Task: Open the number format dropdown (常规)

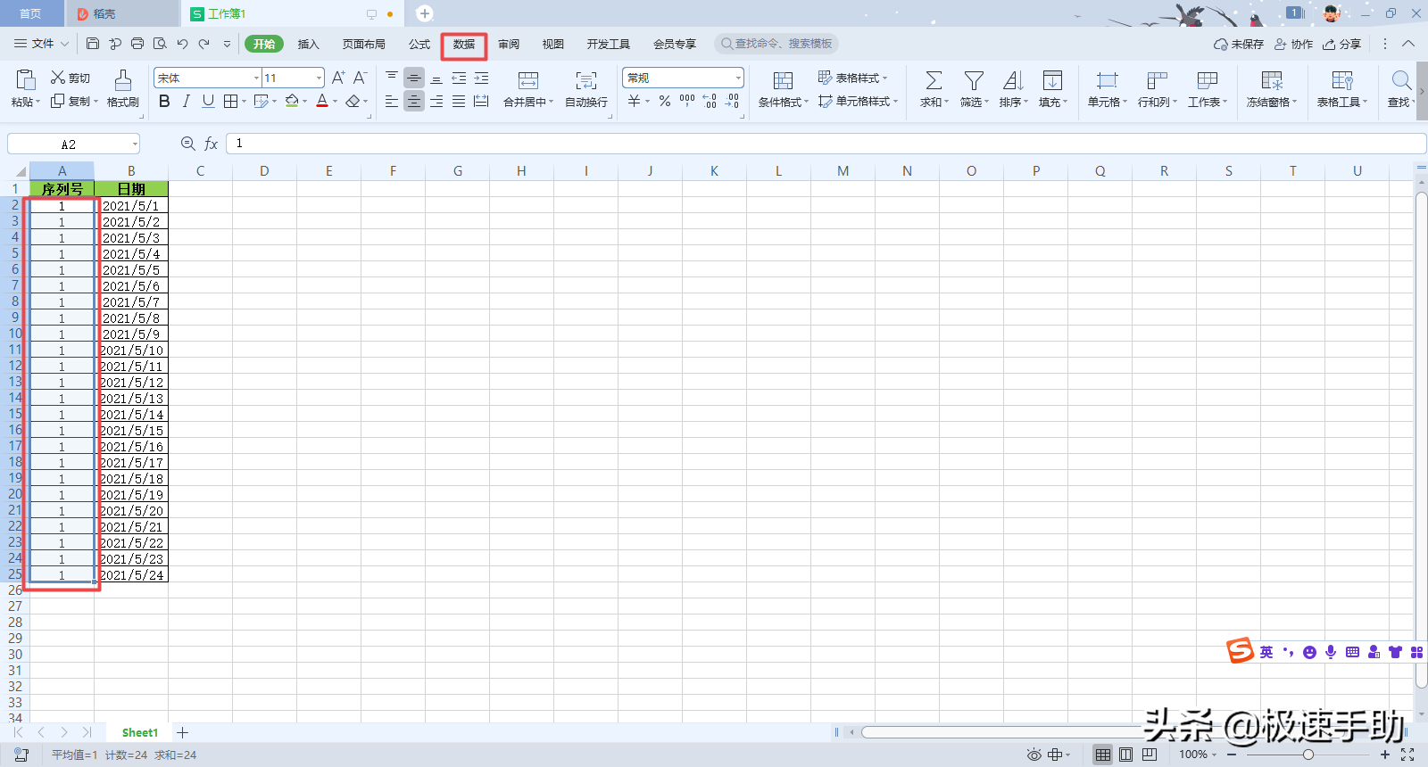Action: coord(738,78)
